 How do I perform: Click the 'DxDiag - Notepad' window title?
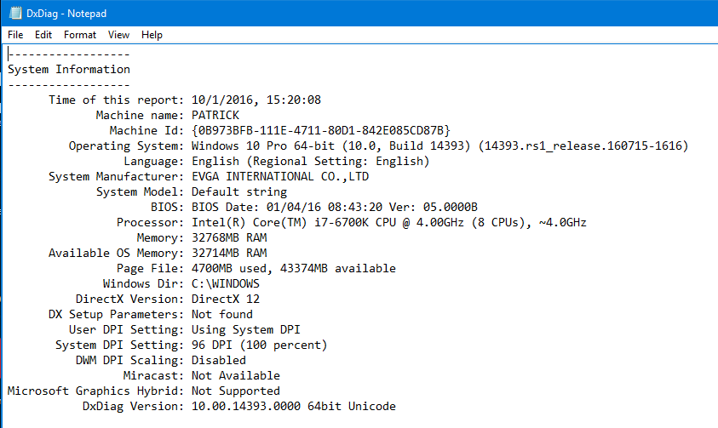click(66, 14)
